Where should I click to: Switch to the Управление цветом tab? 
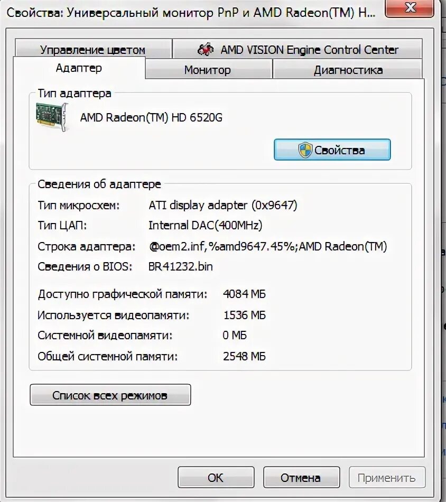coord(93,49)
